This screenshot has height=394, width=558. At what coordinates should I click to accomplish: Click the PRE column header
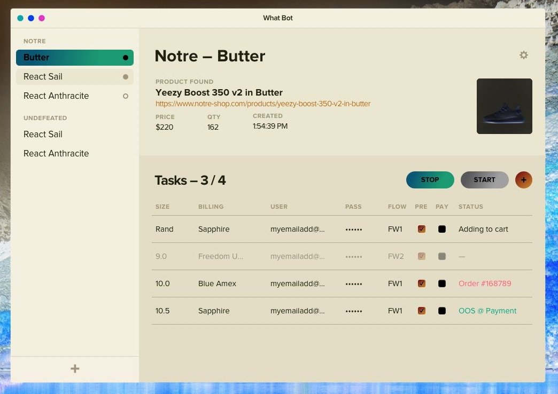click(x=421, y=207)
